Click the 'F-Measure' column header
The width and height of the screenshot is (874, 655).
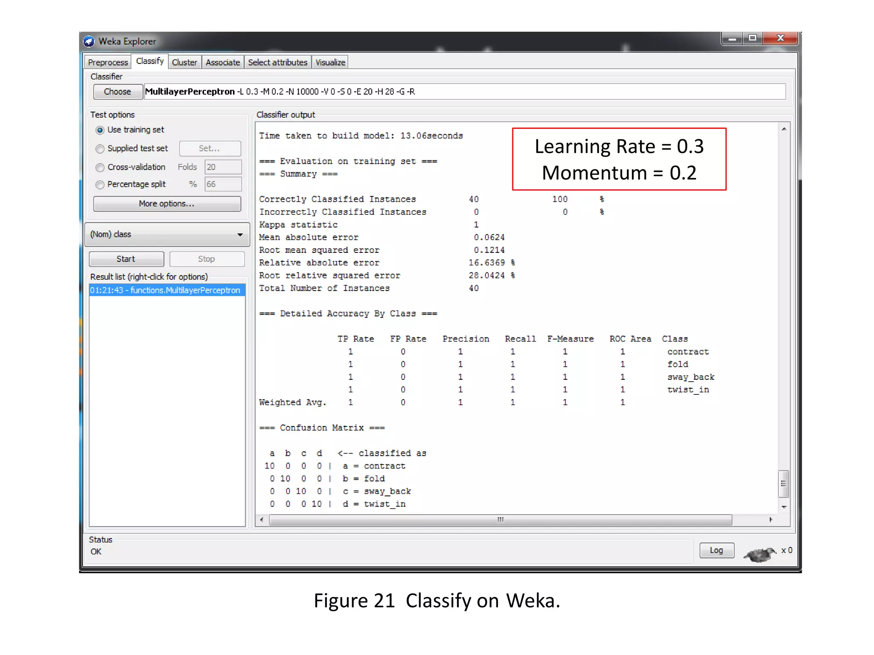pos(571,339)
